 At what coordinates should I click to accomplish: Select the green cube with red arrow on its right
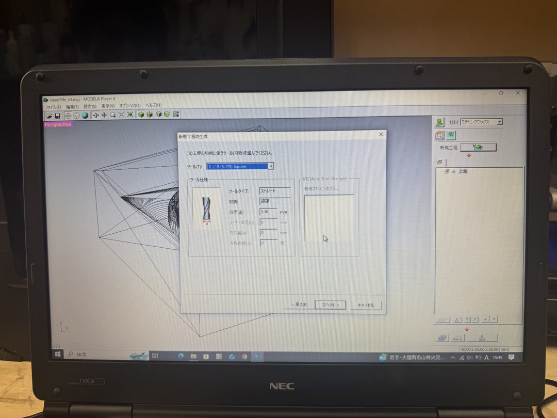point(167,114)
